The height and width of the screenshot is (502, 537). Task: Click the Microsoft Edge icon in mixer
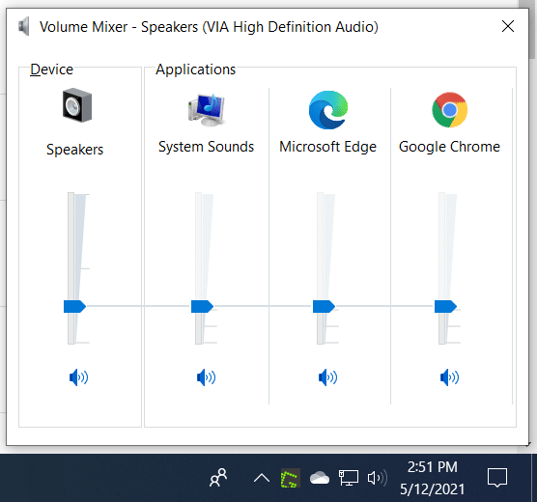pyautogui.click(x=328, y=110)
